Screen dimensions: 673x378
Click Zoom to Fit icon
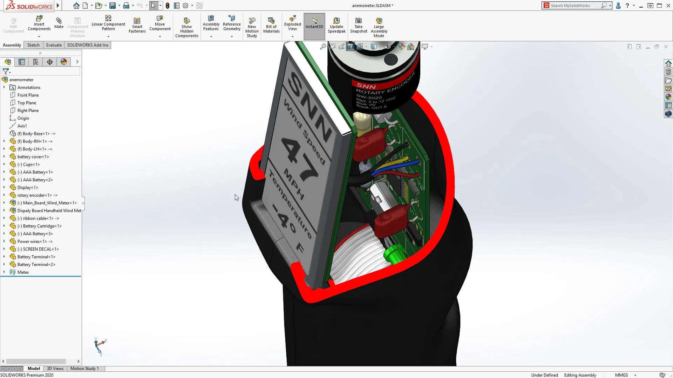coord(323,47)
